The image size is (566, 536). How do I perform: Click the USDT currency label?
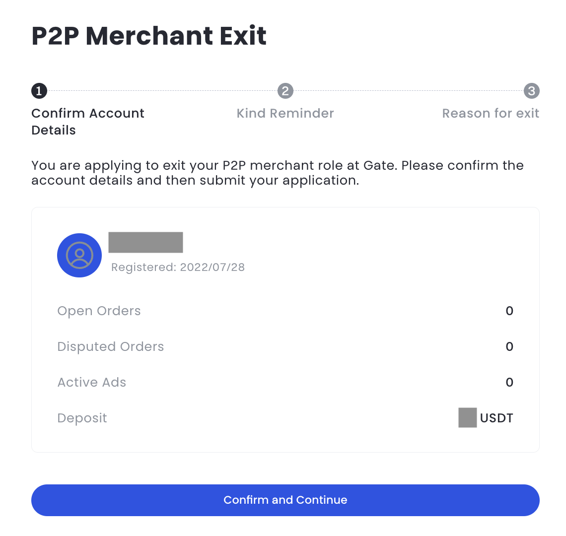pos(496,417)
